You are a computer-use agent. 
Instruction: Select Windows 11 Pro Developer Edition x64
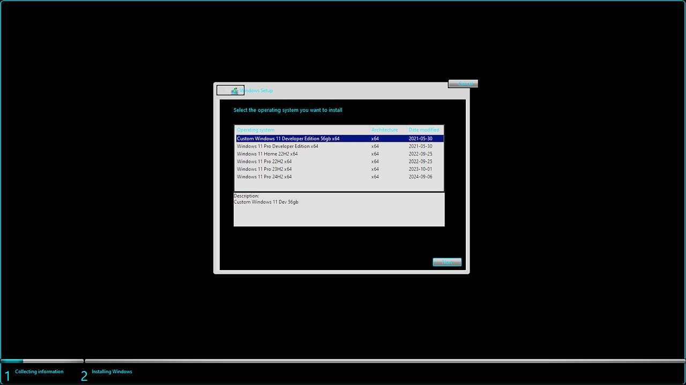[339, 146]
